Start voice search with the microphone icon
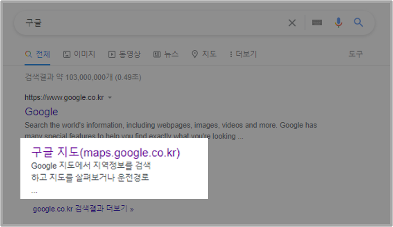Viewport: 393px width, 227px height. [x=338, y=23]
